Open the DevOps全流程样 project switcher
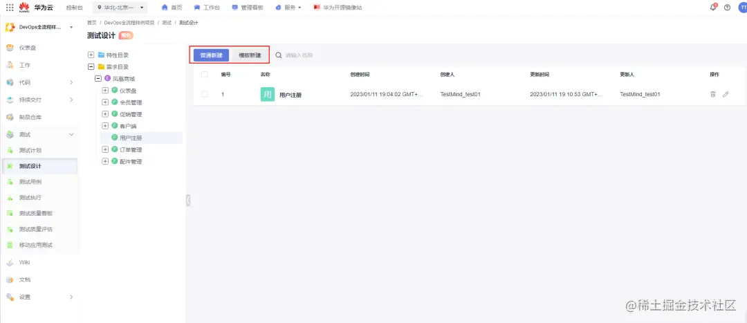This screenshot has width=747, height=323. point(39,27)
